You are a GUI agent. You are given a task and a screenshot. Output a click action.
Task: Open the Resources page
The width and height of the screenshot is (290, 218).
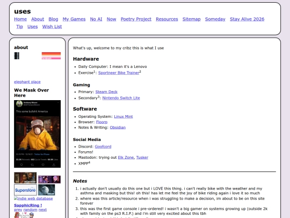tap(167, 19)
